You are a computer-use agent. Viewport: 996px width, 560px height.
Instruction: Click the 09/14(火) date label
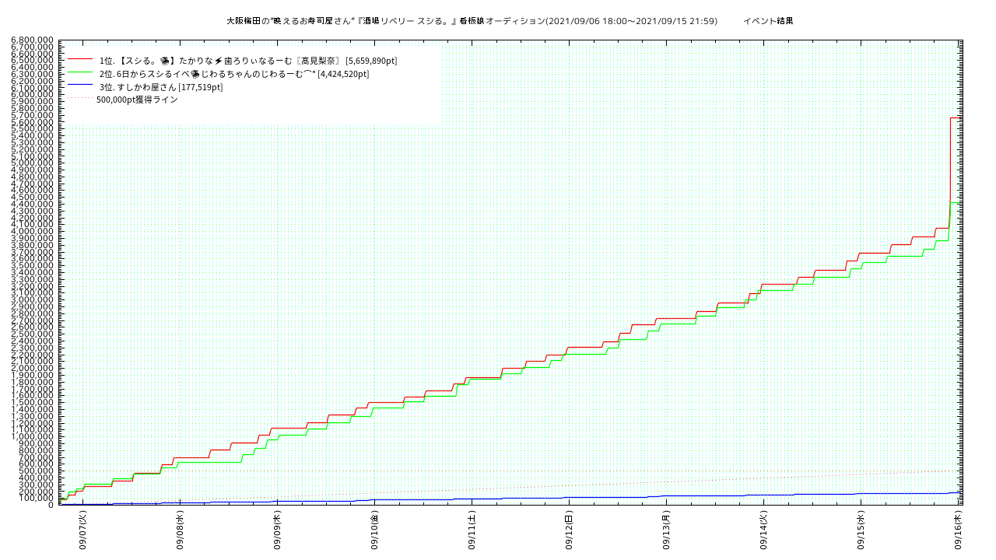763,529
